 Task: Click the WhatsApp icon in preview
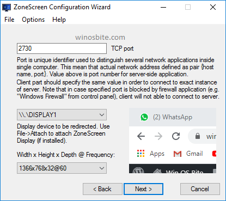[144, 117]
